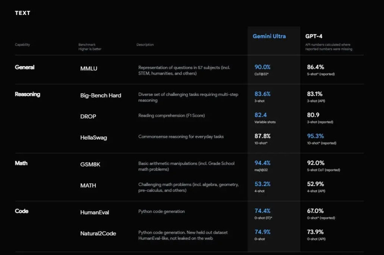Click the TEXT section heading
The height and width of the screenshot is (255, 384).
click(22, 13)
